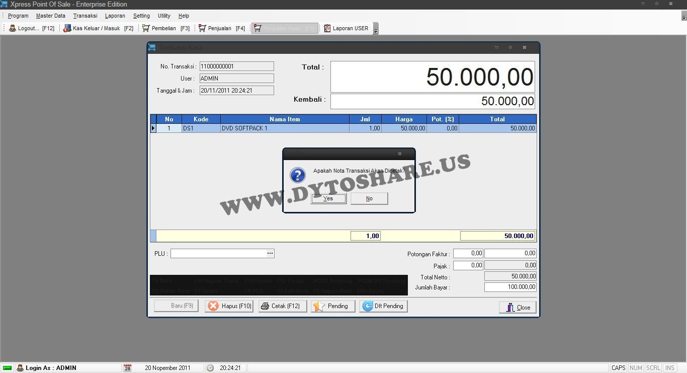Viewport: 687px width, 373px height.
Task: Click the Potongan Faktur amount field
Action: pyautogui.click(x=510, y=253)
